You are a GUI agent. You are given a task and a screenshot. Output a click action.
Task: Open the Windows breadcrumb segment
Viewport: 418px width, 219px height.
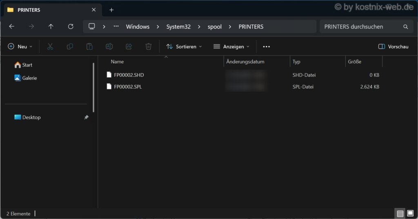coord(138,27)
